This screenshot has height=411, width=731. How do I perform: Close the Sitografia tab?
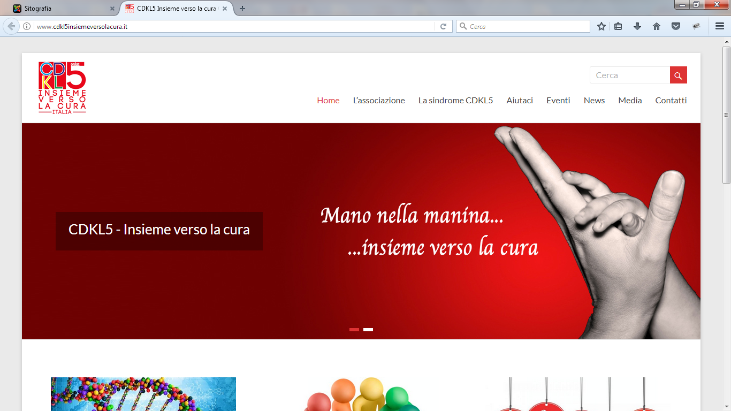pyautogui.click(x=112, y=9)
